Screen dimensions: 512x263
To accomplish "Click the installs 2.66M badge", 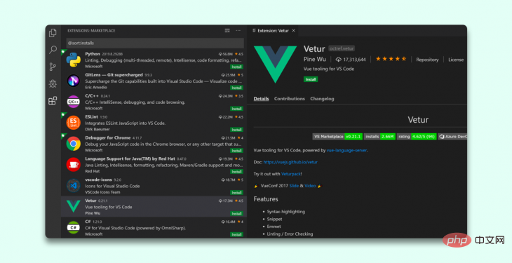I will pyautogui.click(x=379, y=137).
